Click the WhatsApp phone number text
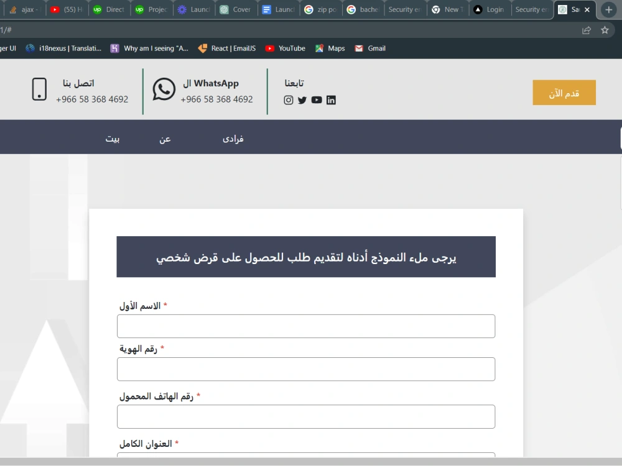Screen dimensions: 622x466 click(216, 99)
